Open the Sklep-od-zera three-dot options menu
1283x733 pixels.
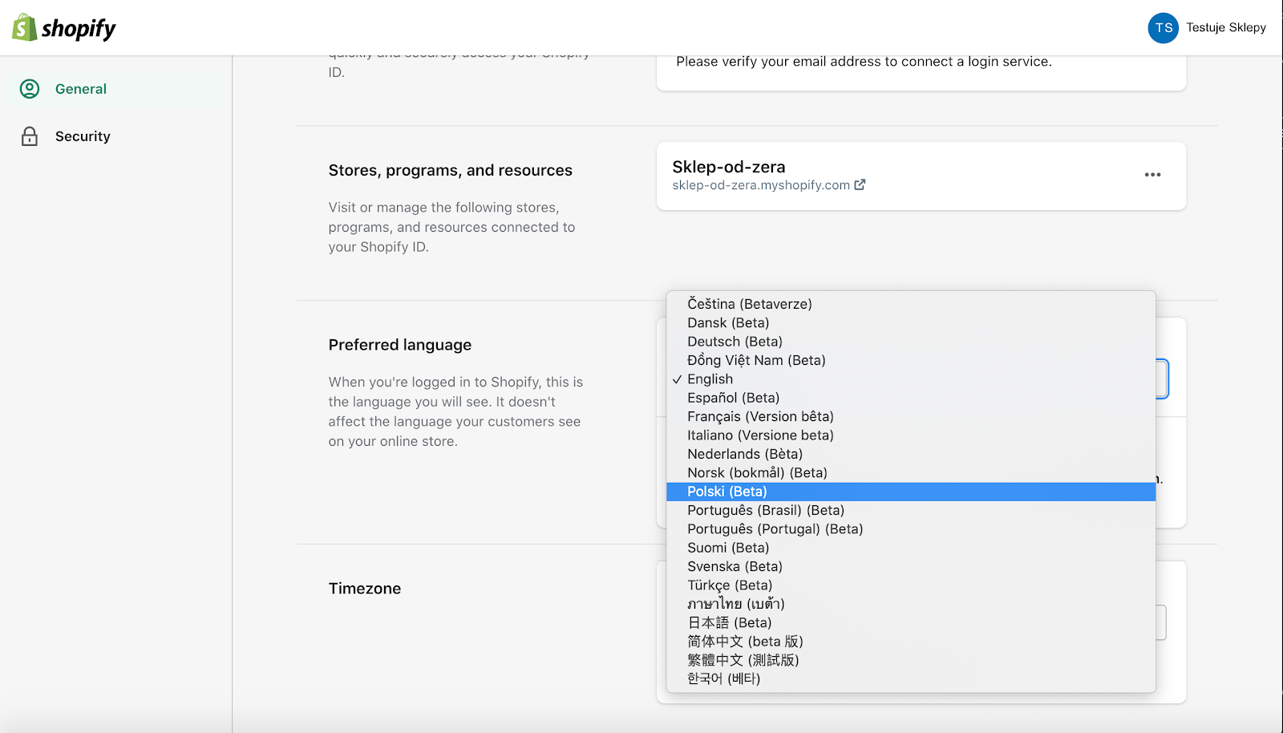pyautogui.click(x=1152, y=175)
